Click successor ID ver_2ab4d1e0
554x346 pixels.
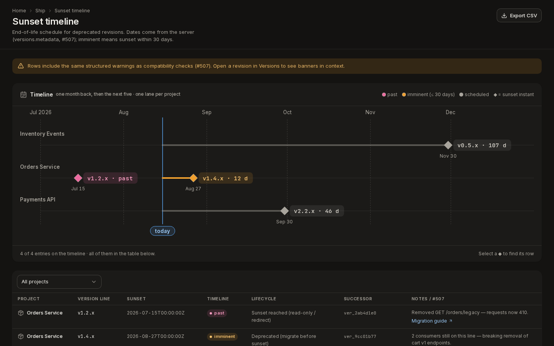[x=360, y=313]
